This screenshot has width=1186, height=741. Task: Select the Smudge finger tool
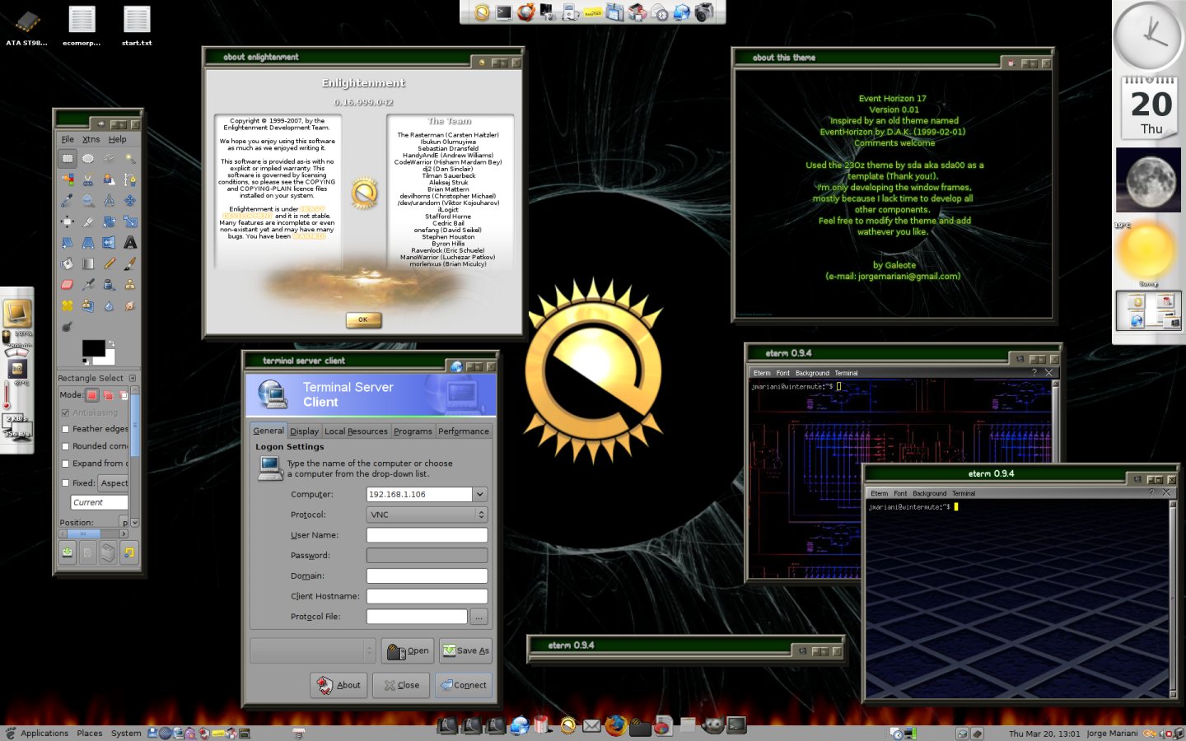(x=130, y=305)
